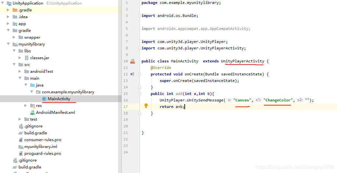This screenshot has height=173, width=337.
Task: Expand the wrapper folder
Action: (14, 37)
